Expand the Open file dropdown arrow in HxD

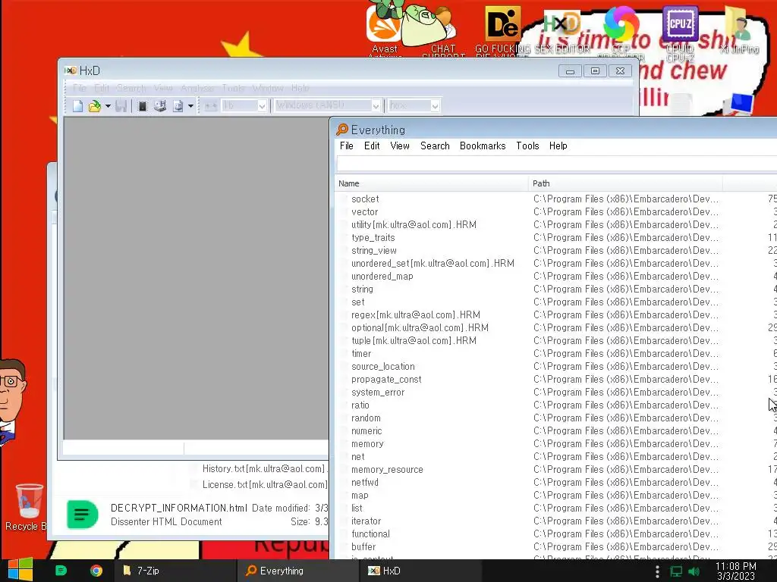point(108,106)
